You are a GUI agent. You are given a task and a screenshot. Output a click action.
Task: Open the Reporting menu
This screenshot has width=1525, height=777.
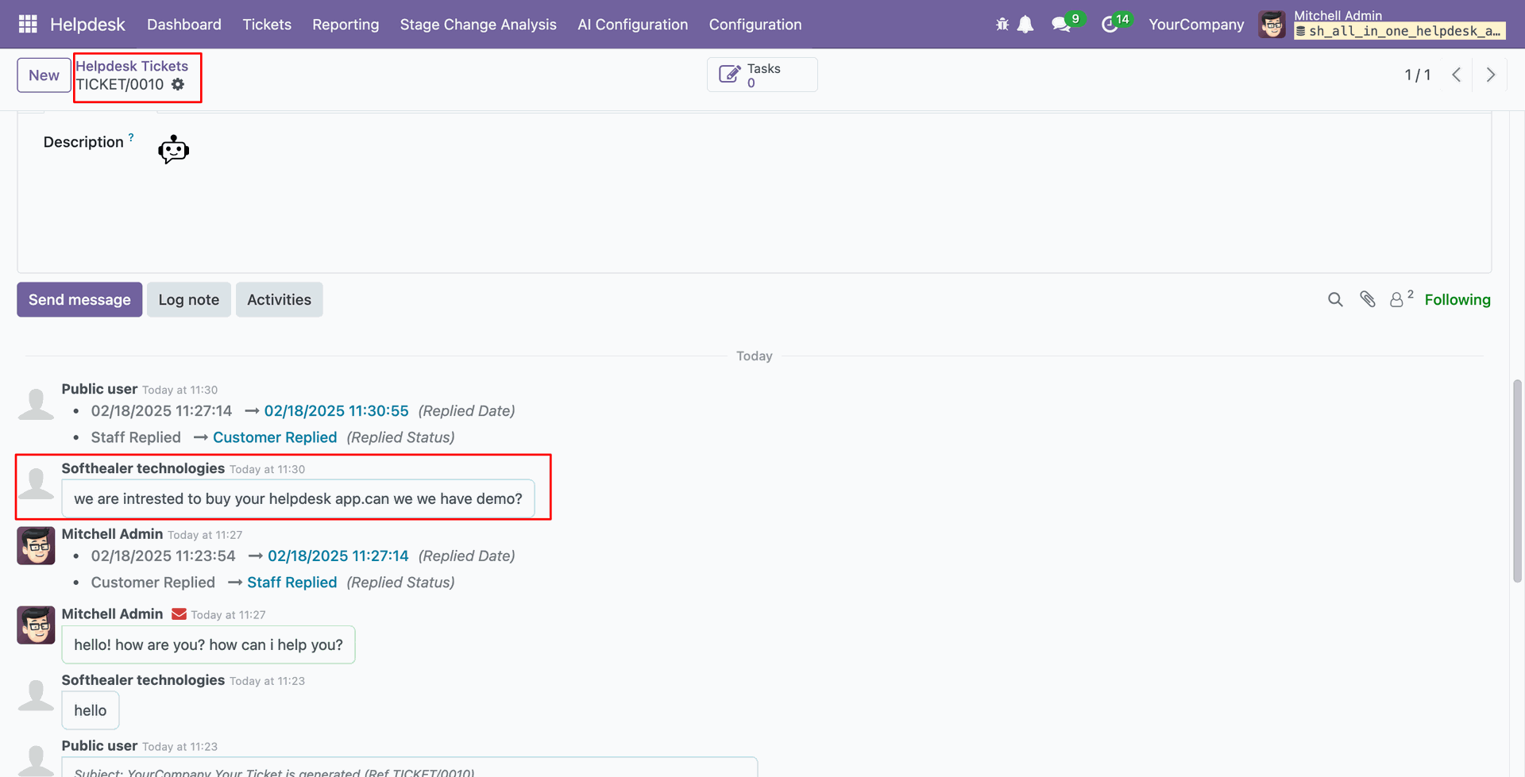[x=346, y=25]
